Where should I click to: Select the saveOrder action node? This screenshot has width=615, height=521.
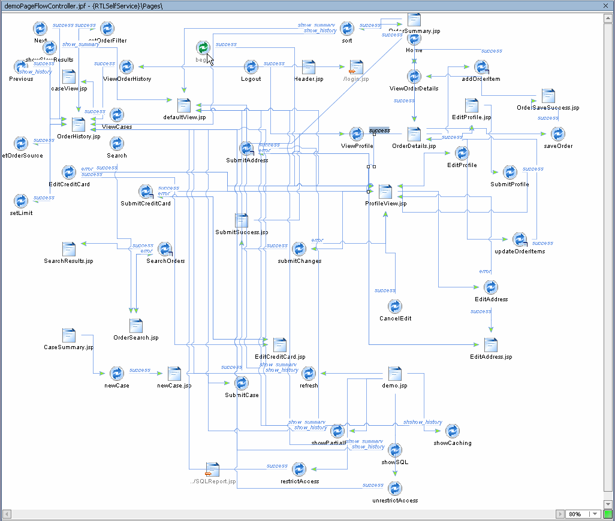[x=558, y=134]
